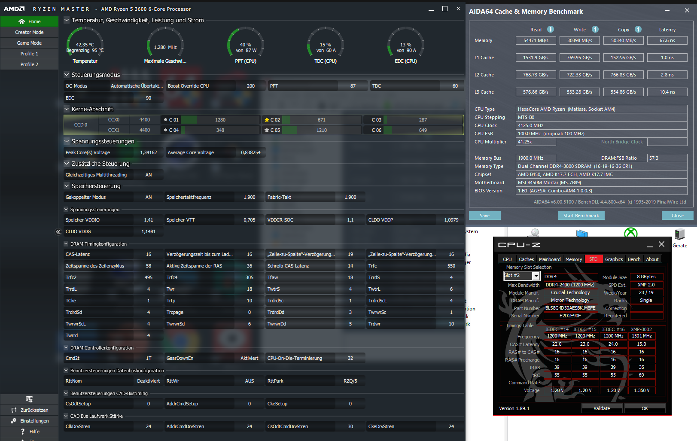Click Start Benchmark in AIDA64
Screen dimensions: 697x441
pyautogui.click(x=581, y=216)
